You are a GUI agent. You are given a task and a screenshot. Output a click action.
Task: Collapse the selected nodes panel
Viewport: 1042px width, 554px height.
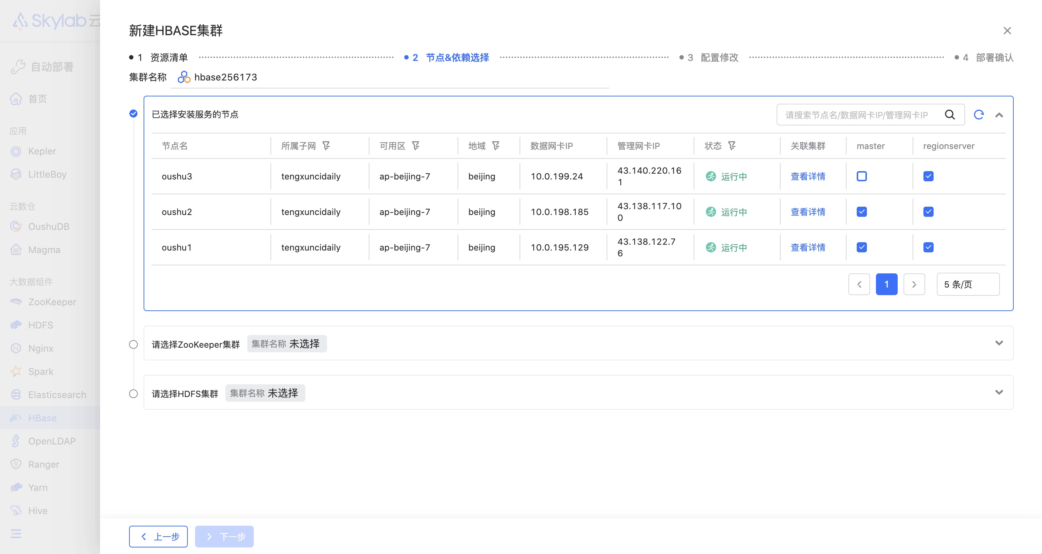click(x=999, y=115)
